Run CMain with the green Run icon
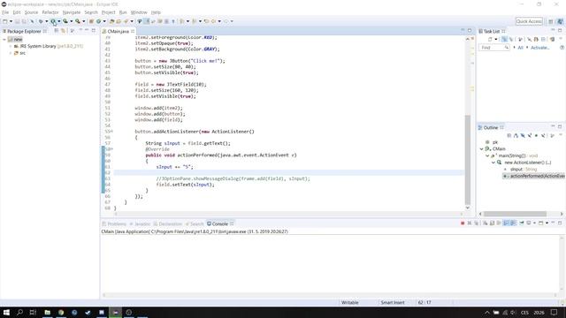This screenshot has height=318, width=566. coord(53,21)
